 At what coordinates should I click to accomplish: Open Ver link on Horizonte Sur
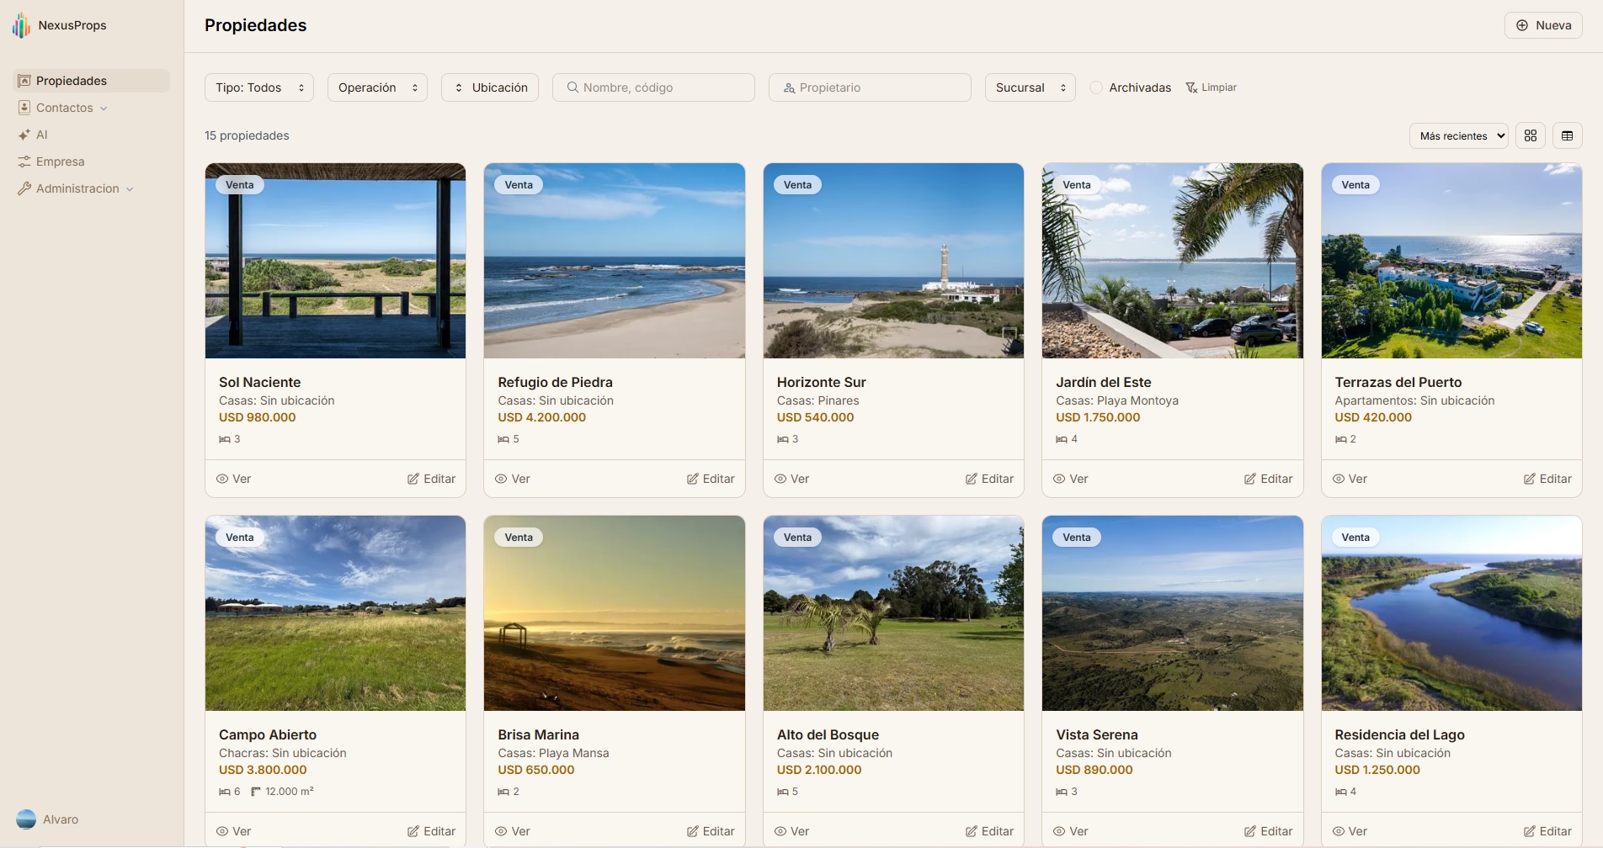pyautogui.click(x=791, y=478)
